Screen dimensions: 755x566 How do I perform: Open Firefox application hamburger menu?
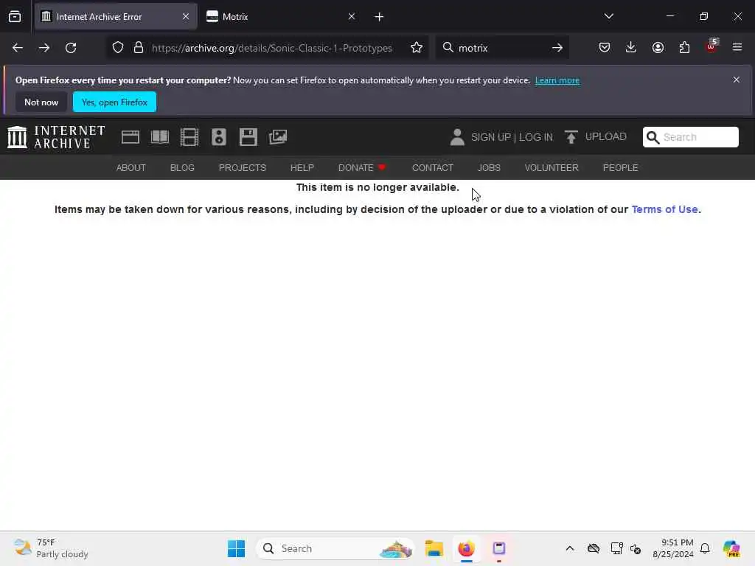[737, 48]
